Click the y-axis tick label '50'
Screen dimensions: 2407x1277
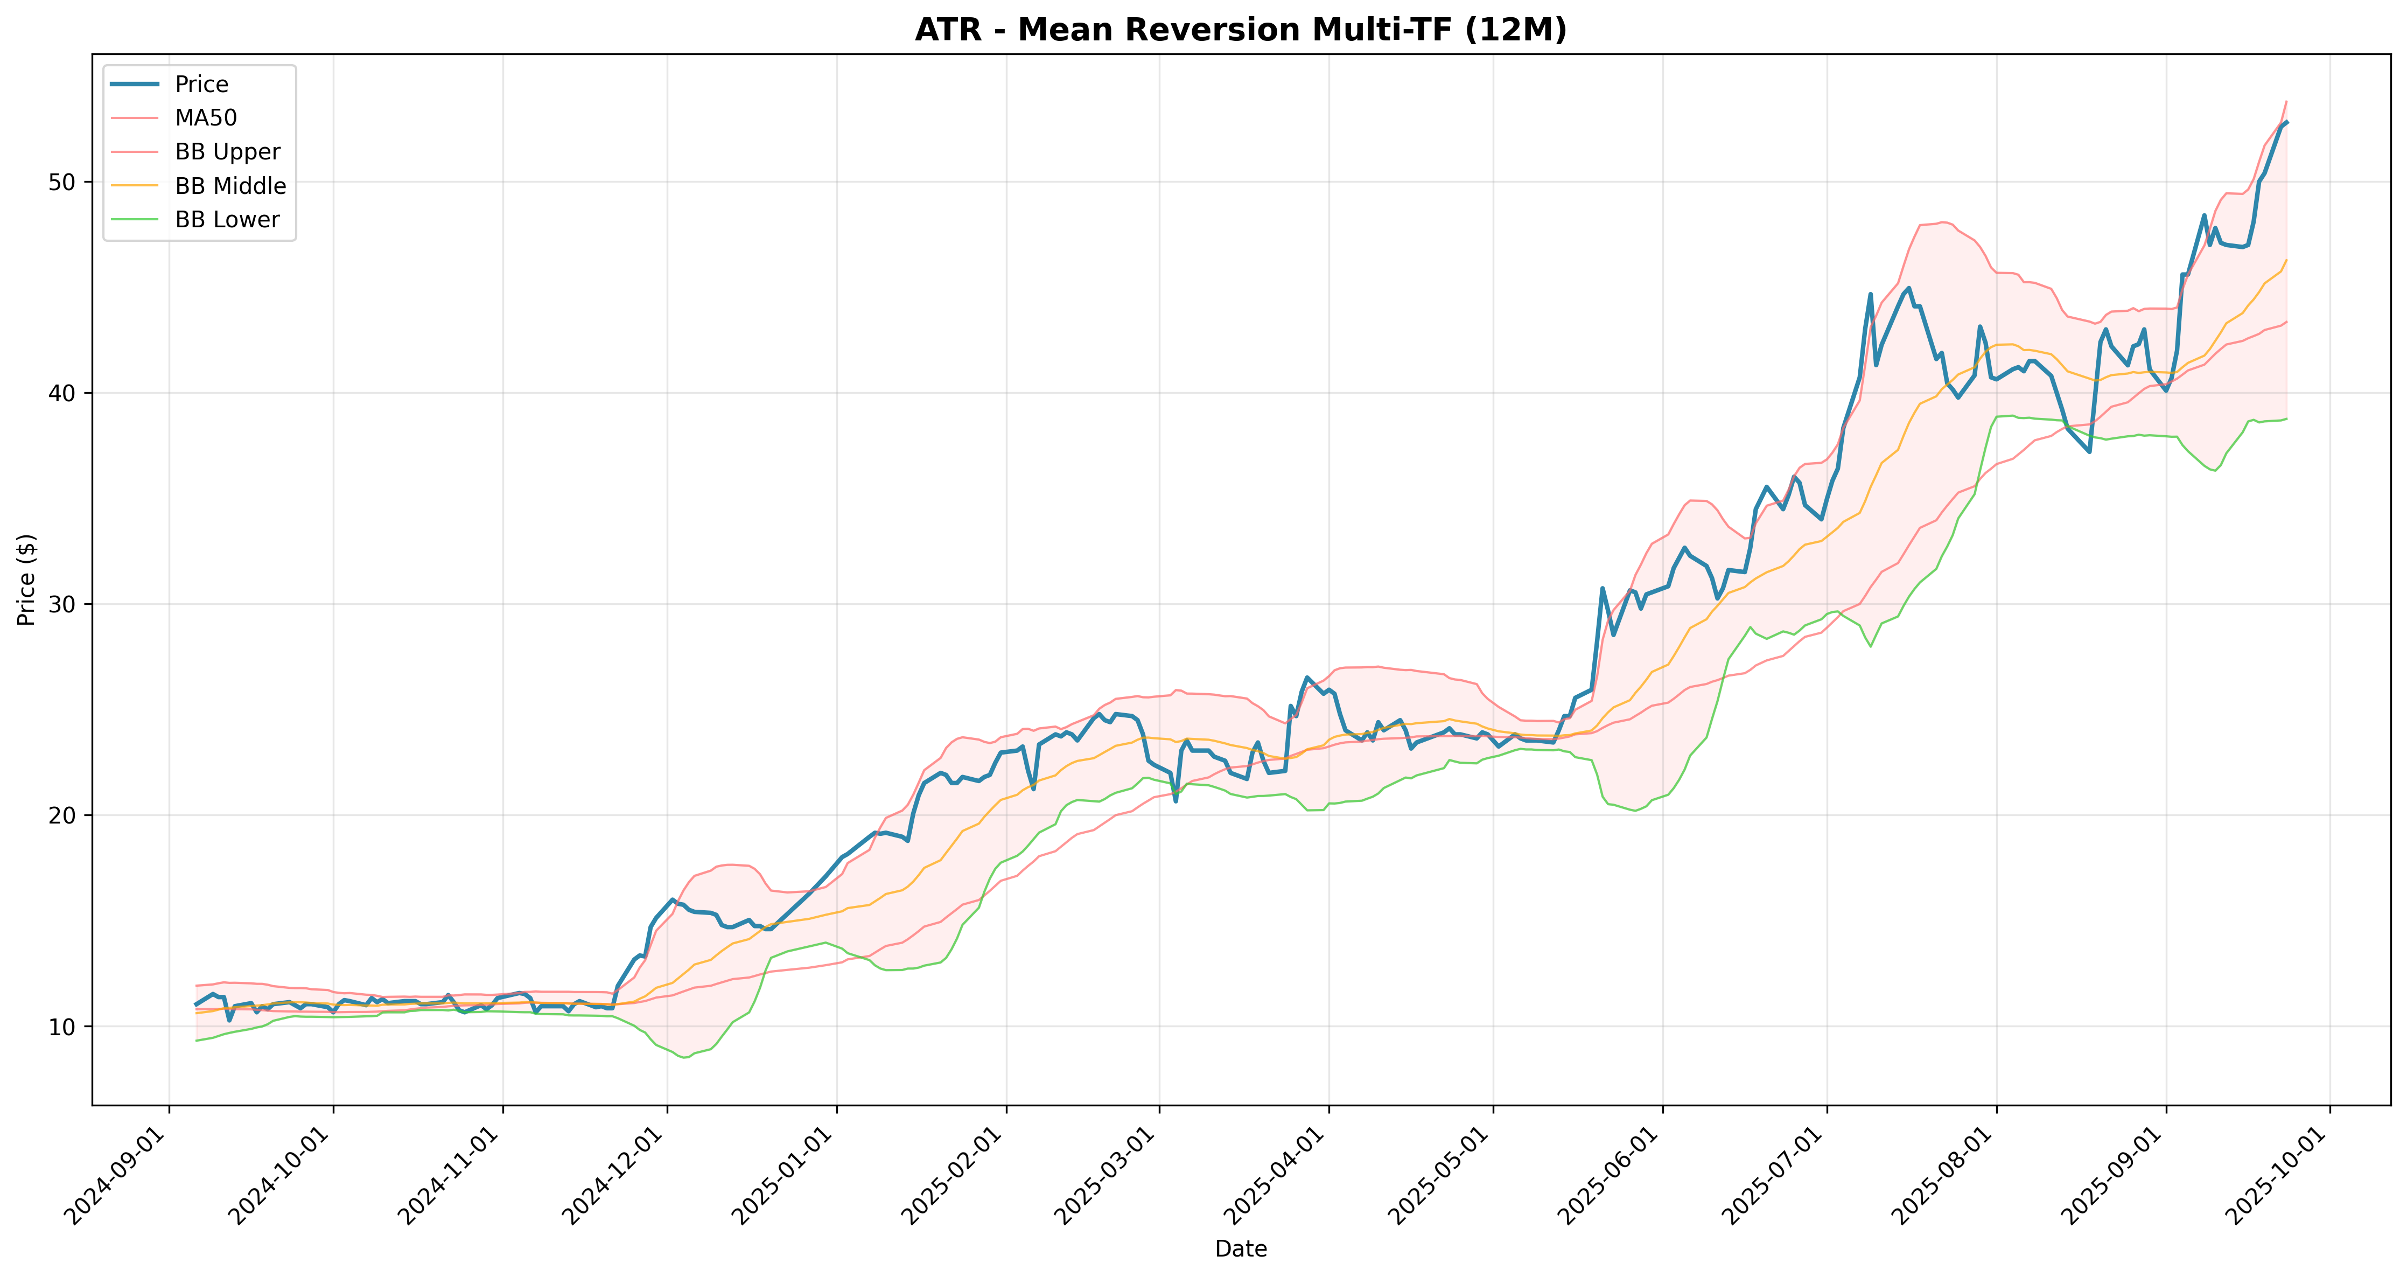click(x=62, y=182)
